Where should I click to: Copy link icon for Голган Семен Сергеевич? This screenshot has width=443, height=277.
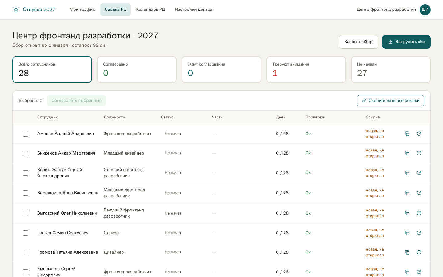[x=407, y=233]
